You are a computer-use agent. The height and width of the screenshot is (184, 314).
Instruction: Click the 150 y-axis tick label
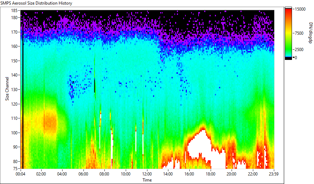tap(14, 61)
